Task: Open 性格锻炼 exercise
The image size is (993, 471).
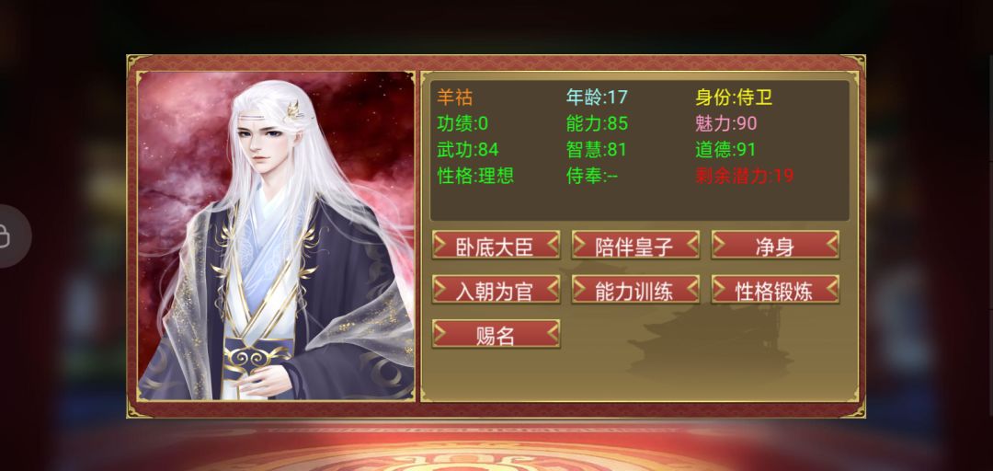Action: tap(775, 289)
